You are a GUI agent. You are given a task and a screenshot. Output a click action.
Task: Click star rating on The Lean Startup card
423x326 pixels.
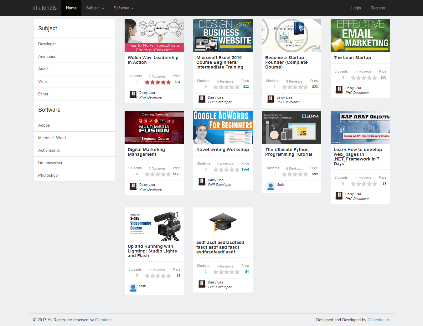pyautogui.click(x=364, y=78)
